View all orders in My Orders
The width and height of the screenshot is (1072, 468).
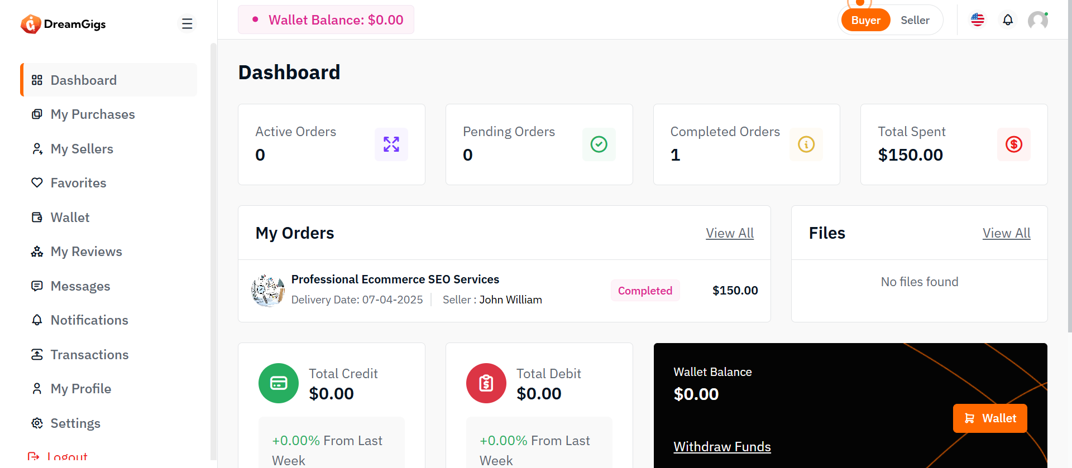729,233
